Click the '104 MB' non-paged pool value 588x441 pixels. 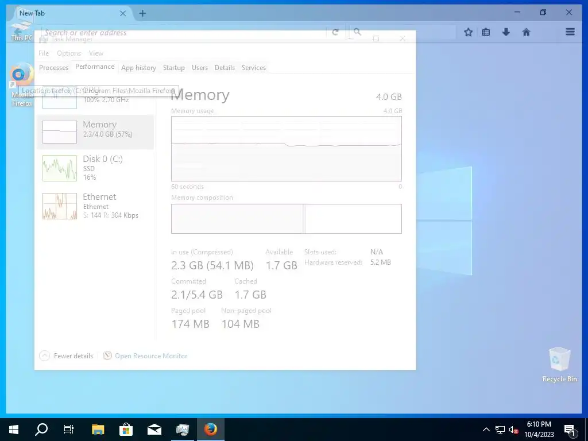pyautogui.click(x=241, y=324)
